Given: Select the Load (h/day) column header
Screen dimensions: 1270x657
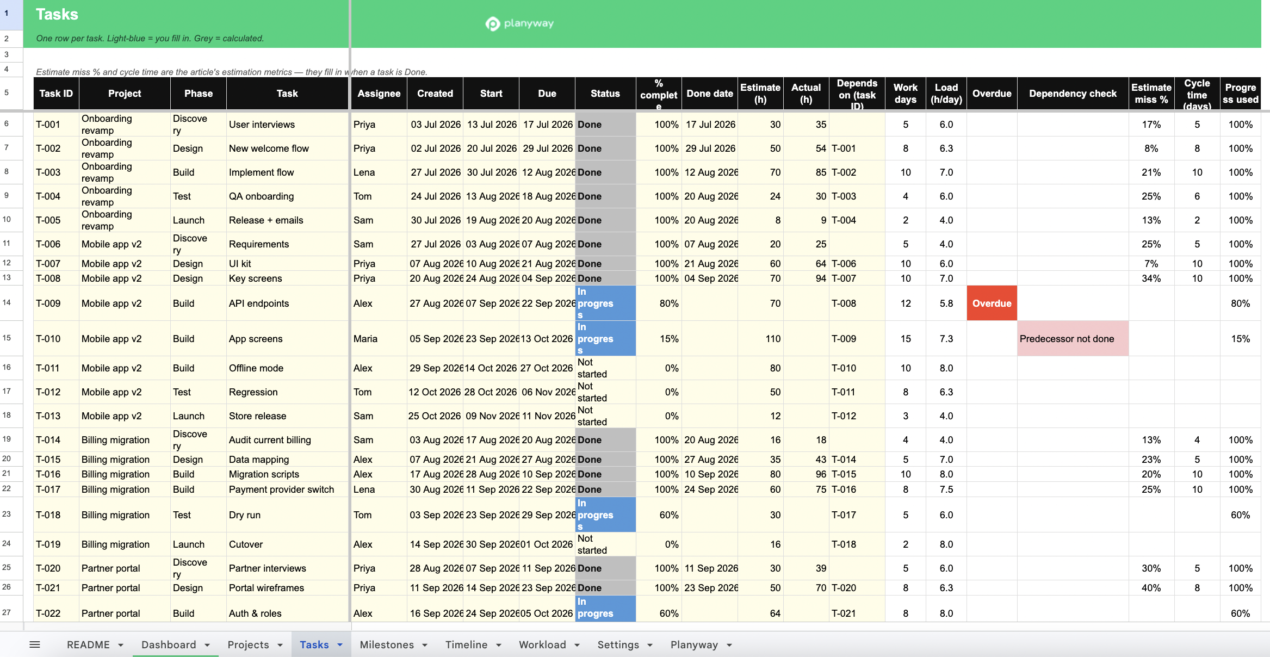Looking at the screenshot, I should click(946, 94).
